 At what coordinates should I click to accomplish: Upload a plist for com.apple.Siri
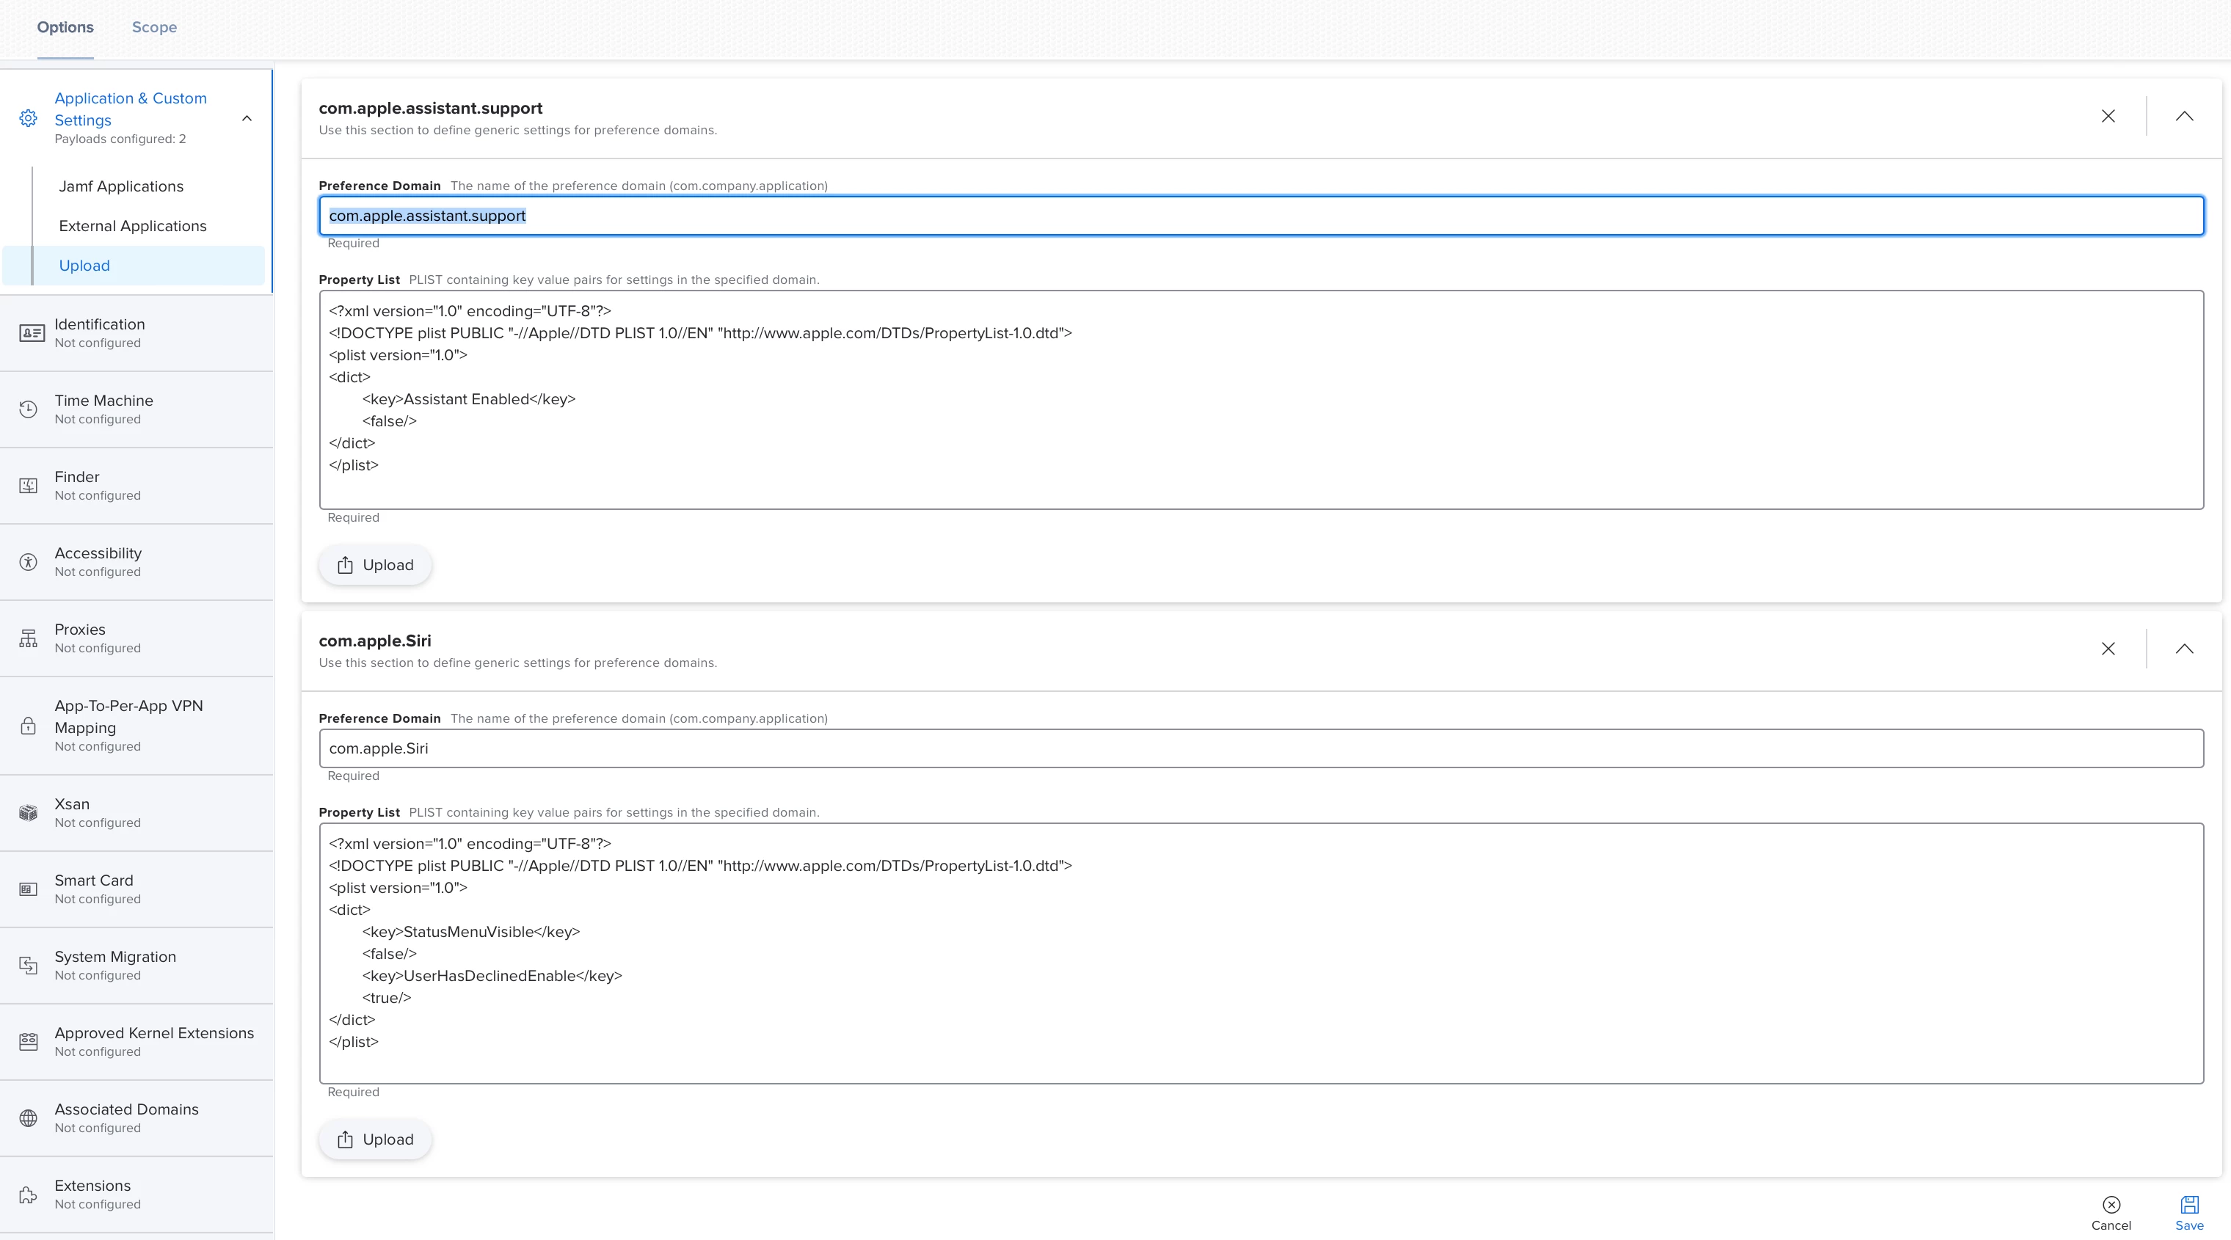coord(374,1139)
